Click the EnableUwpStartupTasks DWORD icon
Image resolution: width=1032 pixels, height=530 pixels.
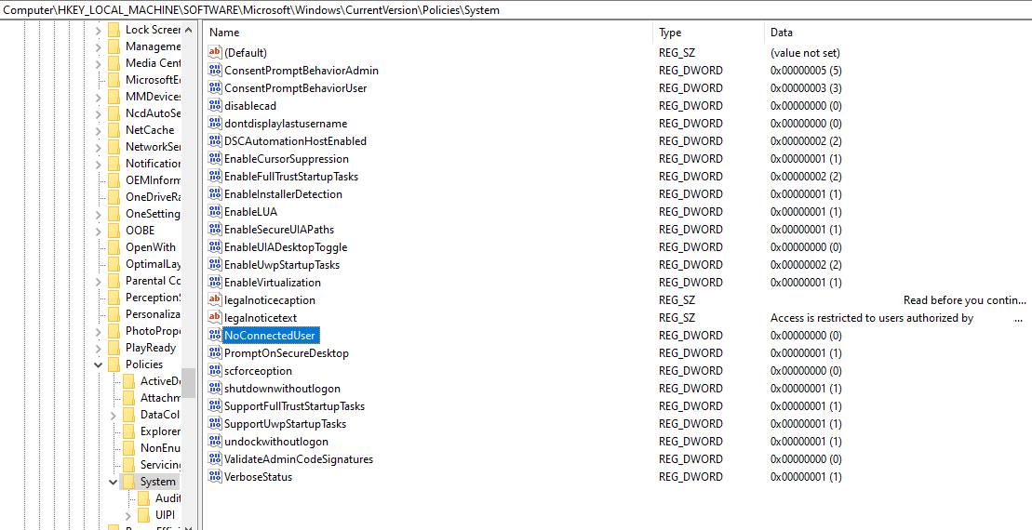tap(215, 265)
